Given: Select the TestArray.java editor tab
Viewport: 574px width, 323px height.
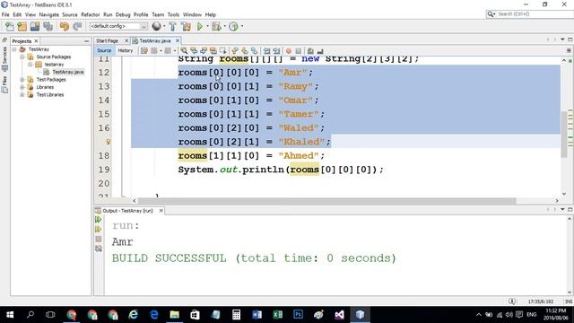Looking at the screenshot, I should 155,40.
